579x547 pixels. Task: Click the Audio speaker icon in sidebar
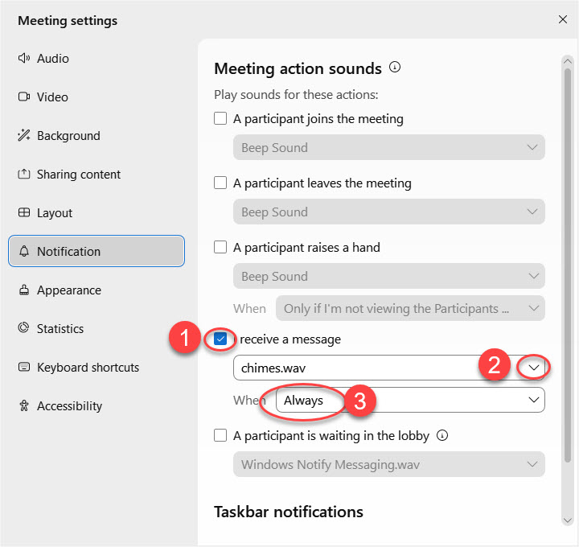click(x=23, y=59)
